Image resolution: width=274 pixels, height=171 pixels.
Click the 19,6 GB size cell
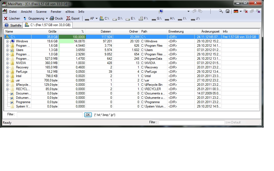pyautogui.click(x=45, y=41)
